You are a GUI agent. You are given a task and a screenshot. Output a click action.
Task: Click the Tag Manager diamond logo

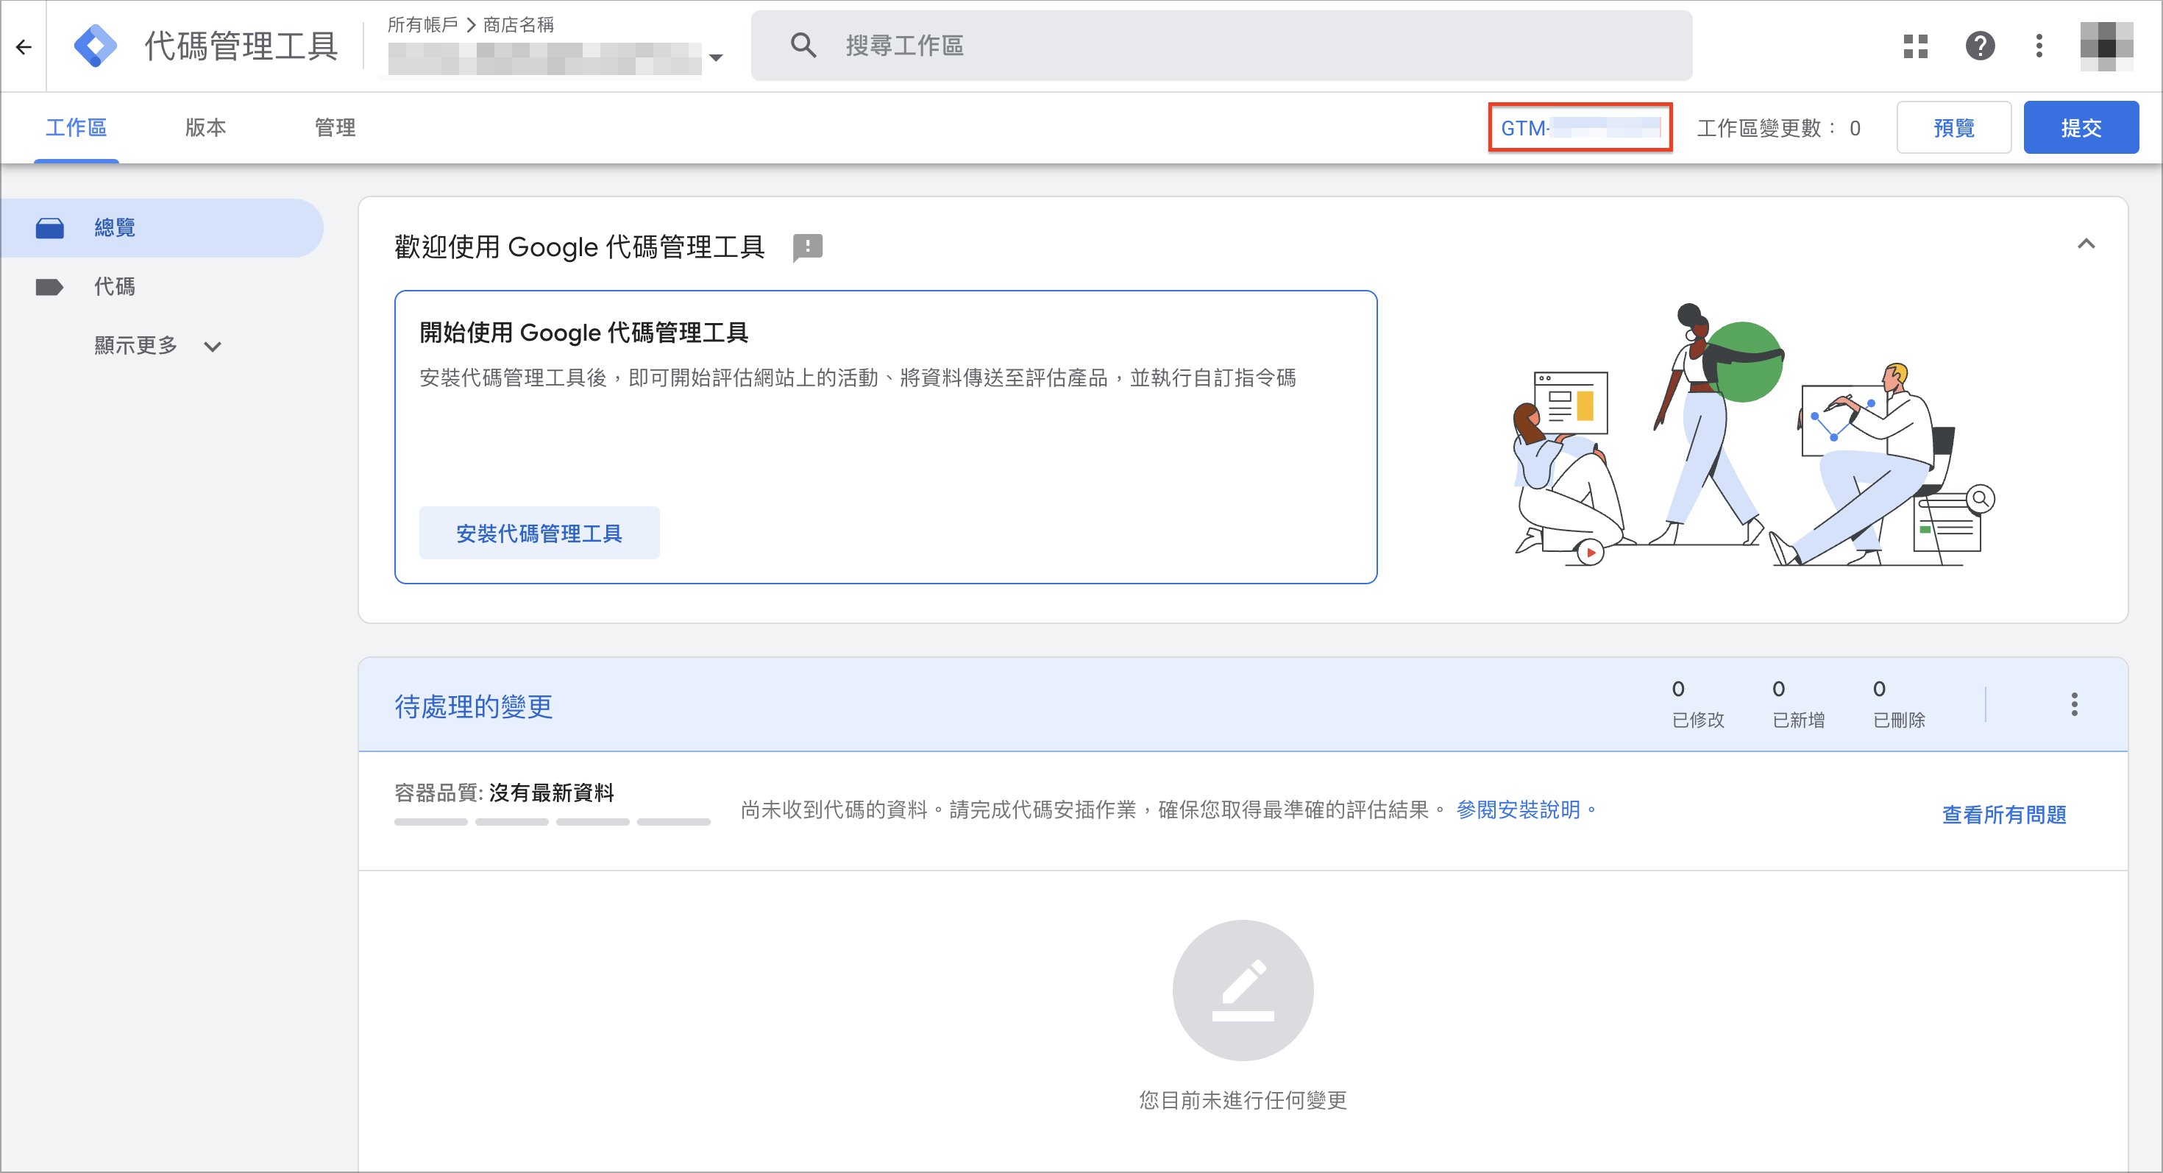click(x=95, y=46)
